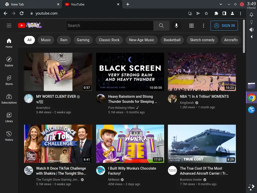Close the YouTube tab
Screen dimensions: 257x193
pyautogui.click(x=118, y=4)
